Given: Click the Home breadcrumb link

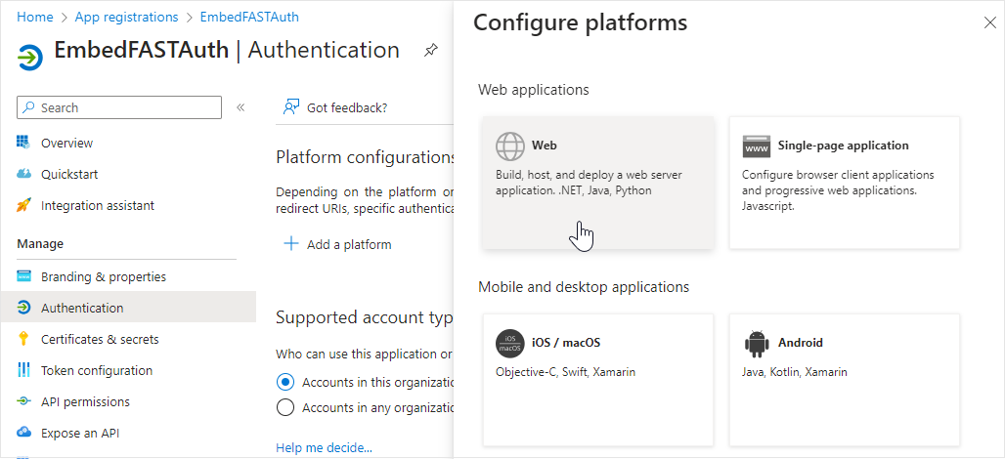Looking at the screenshot, I should (x=34, y=17).
